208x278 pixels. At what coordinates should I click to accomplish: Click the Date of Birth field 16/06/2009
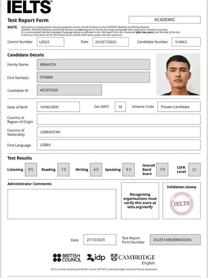point(58,107)
